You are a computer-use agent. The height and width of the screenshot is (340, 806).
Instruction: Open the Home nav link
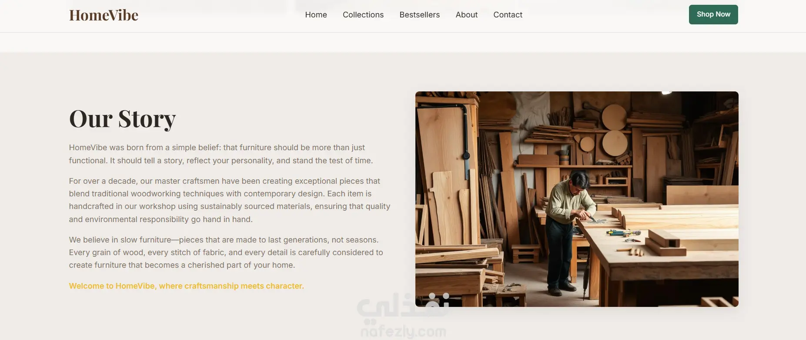pyautogui.click(x=316, y=15)
